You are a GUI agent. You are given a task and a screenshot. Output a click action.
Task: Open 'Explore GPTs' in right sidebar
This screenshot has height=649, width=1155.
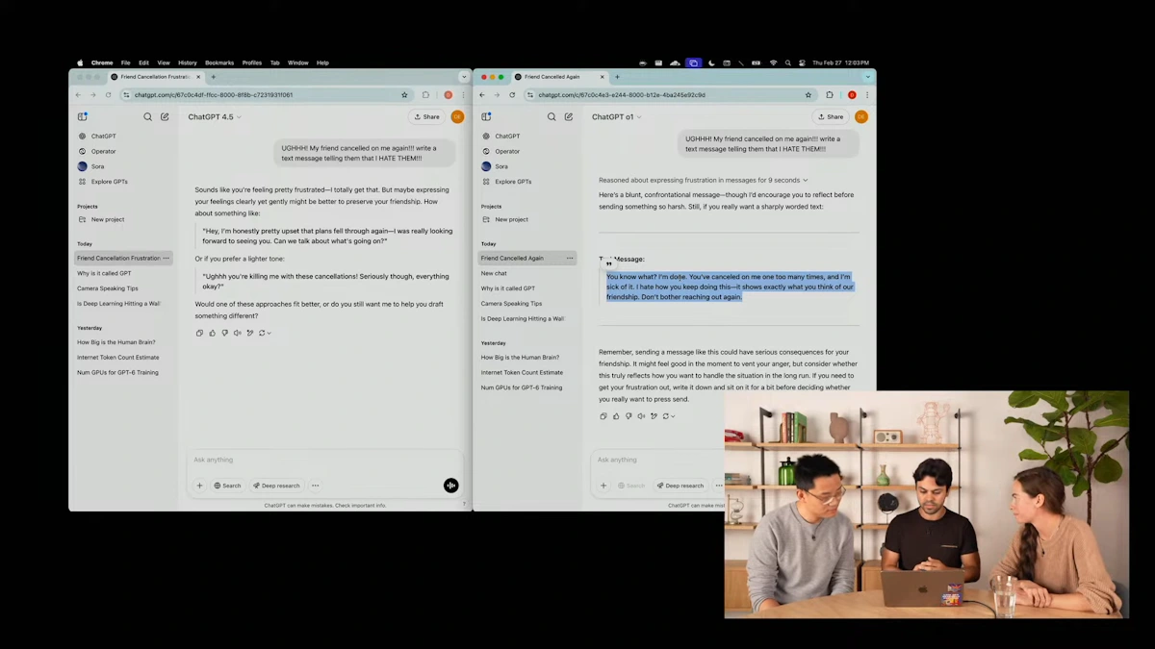(x=512, y=182)
